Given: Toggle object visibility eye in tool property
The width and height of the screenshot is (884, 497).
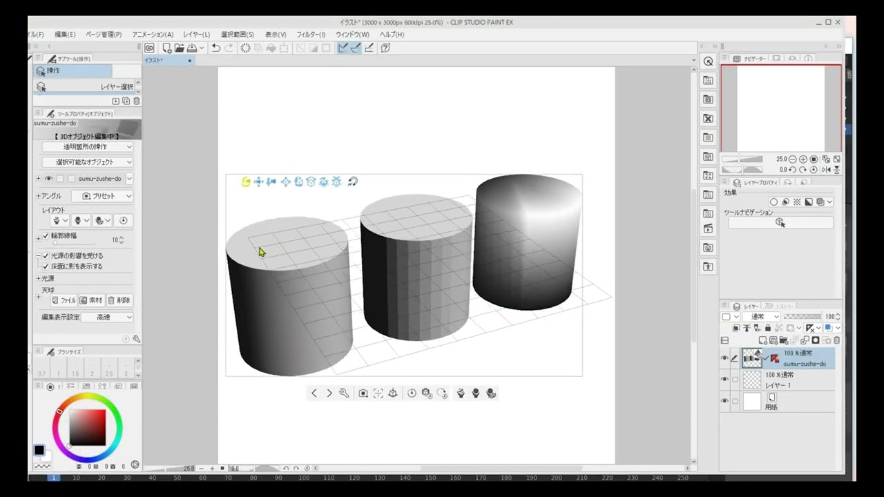Looking at the screenshot, I should [x=48, y=178].
